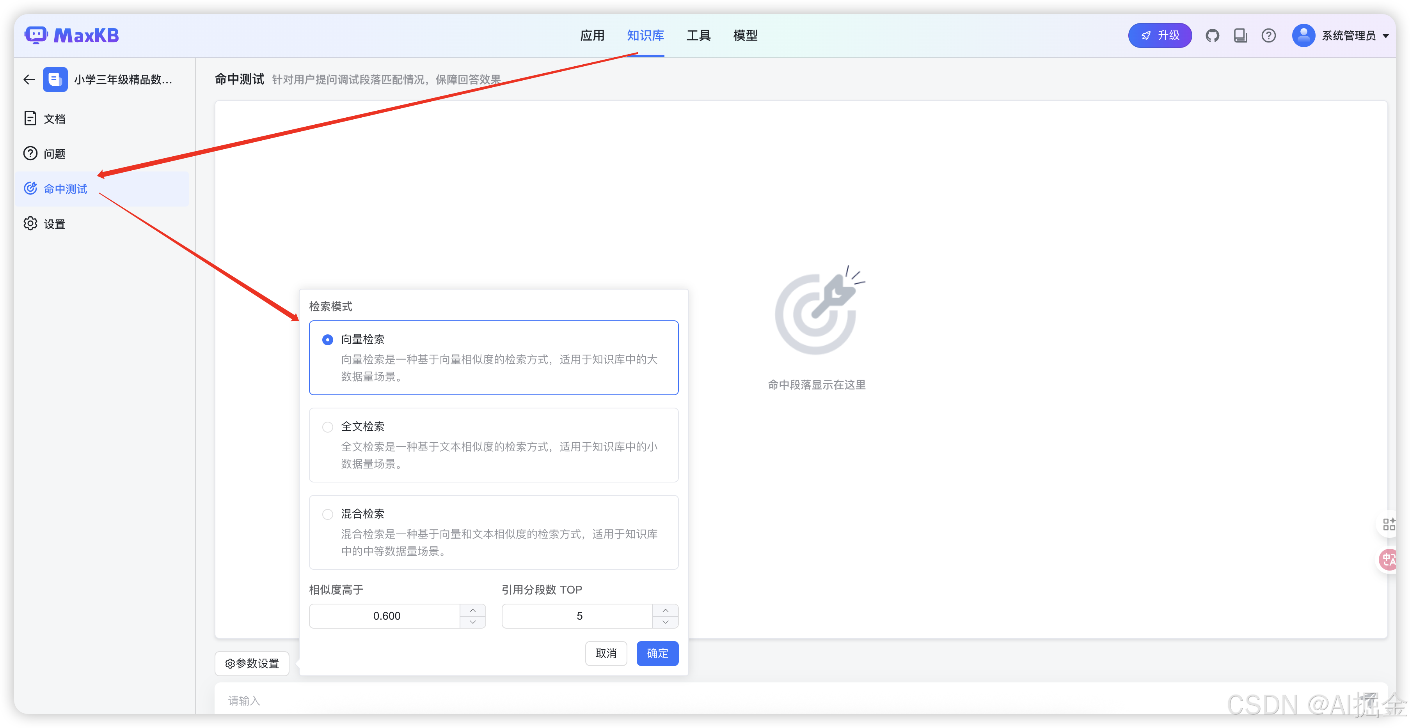The width and height of the screenshot is (1410, 728).
Task: Click the MaxKB logo icon
Action: click(x=36, y=34)
